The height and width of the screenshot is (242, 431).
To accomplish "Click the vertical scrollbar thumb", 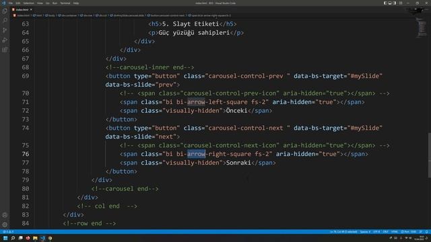I will [429, 155].
